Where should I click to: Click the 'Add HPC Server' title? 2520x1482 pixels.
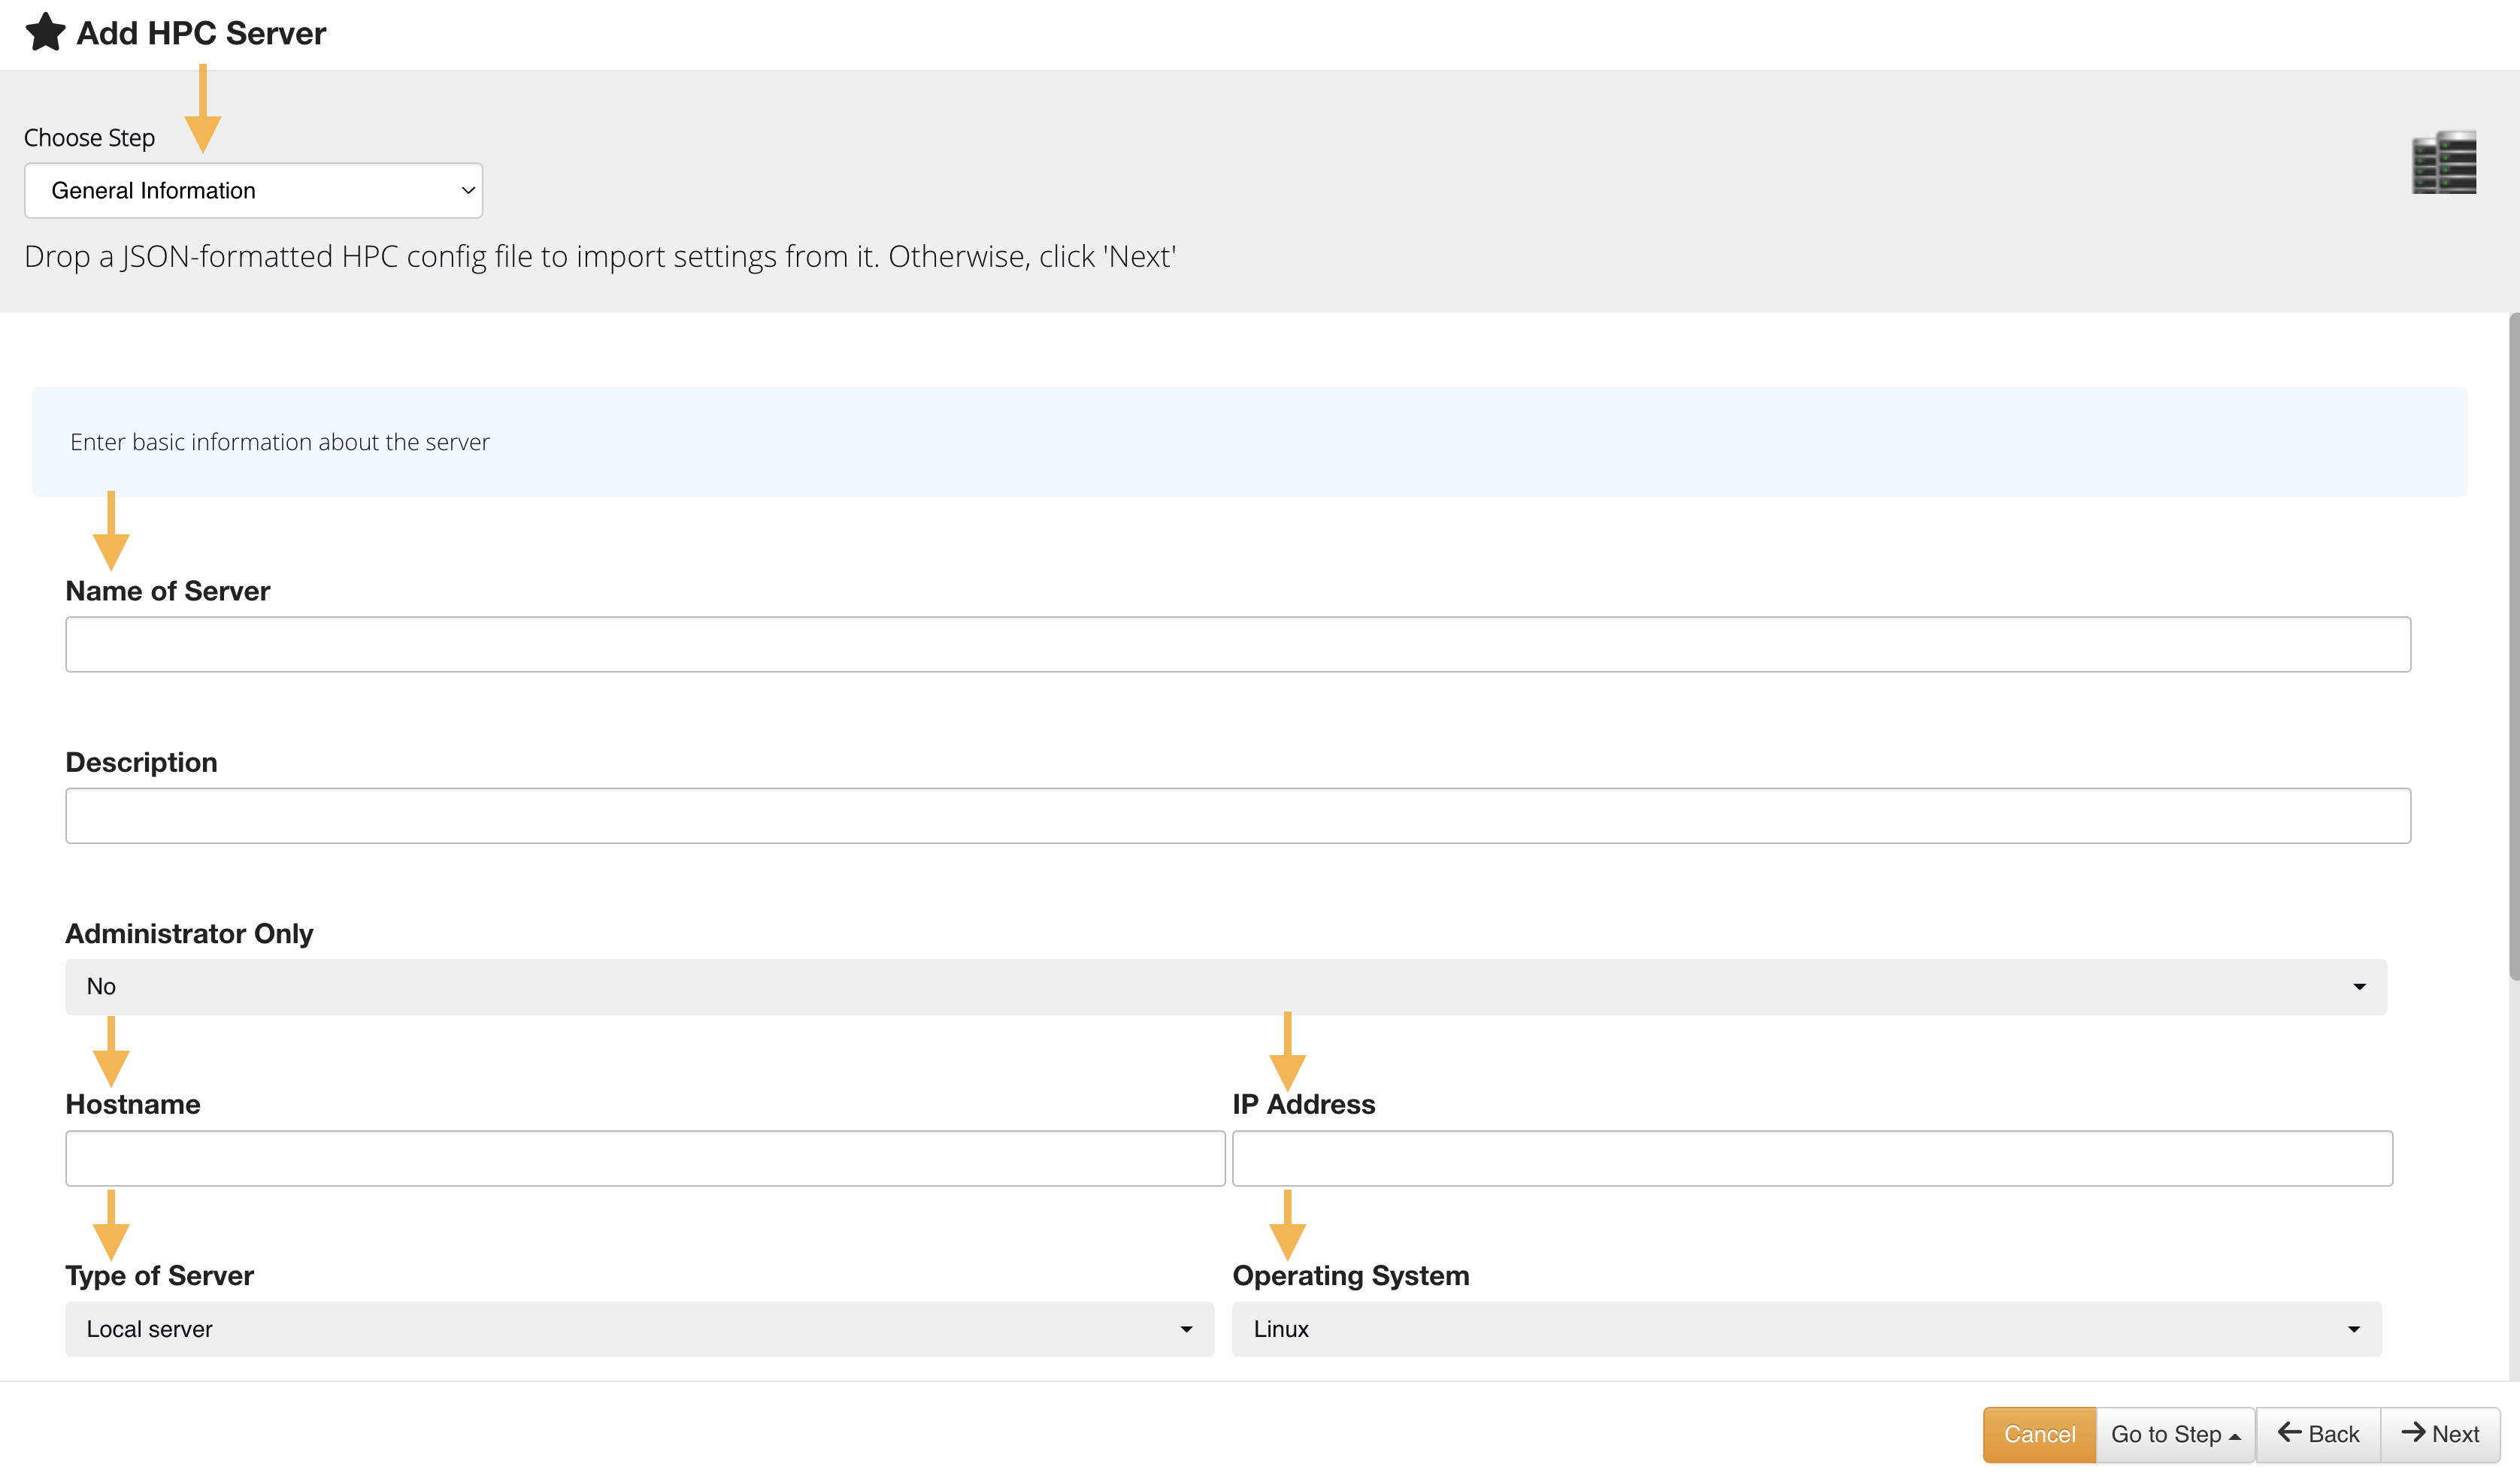[x=201, y=33]
